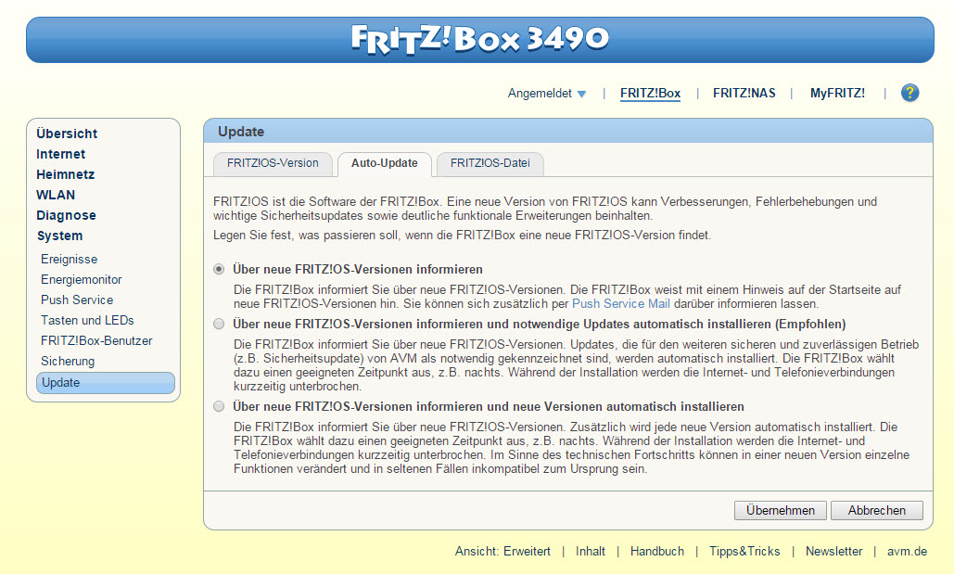The height and width of the screenshot is (574, 954).
Task: Go to FRITZ!NAS in top navigation
Action: pos(744,93)
